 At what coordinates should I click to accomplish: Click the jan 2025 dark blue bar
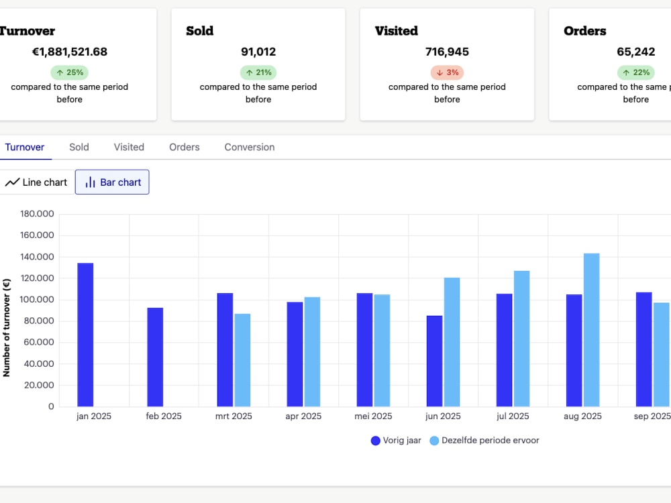pos(85,335)
